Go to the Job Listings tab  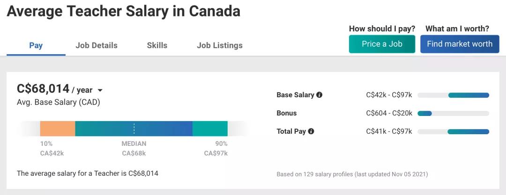(220, 45)
